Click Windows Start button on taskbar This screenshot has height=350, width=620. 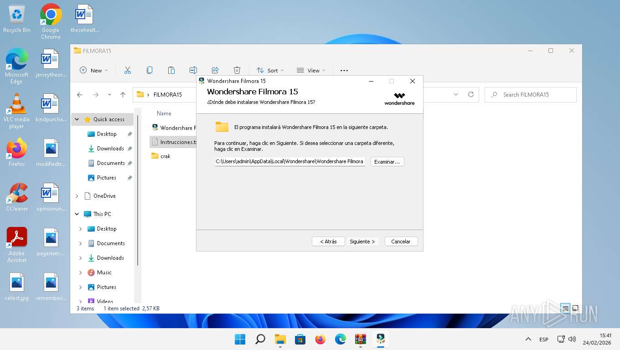[x=240, y=339]
